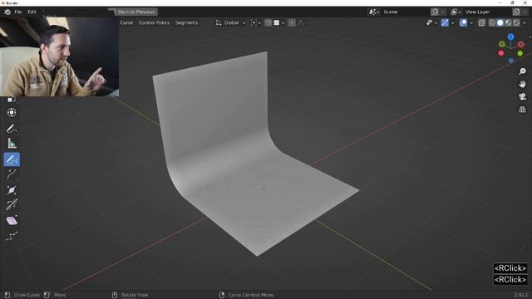Click the green Y axis gizmo
This screenshot has height=299, width=532.
point(502,44)
